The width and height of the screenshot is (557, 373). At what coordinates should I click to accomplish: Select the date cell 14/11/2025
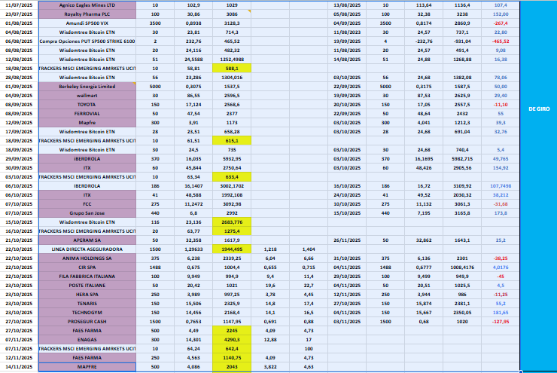pos(19,367)
